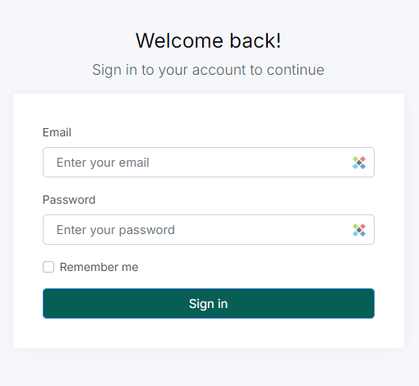Click the password manager icon in Email field
Viewport: 419px width, 386px height.
(359, 163)
